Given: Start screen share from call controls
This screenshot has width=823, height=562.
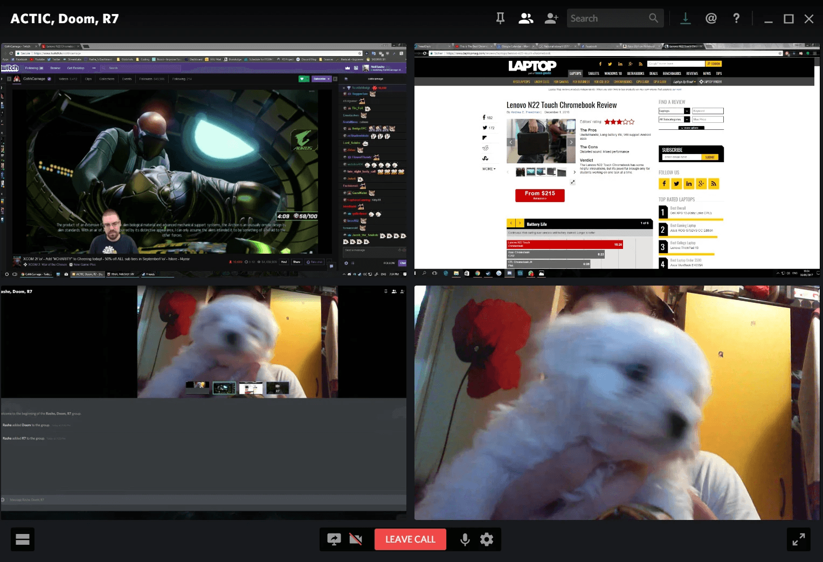Looking at the screenshot, I should tap(334, 539).
